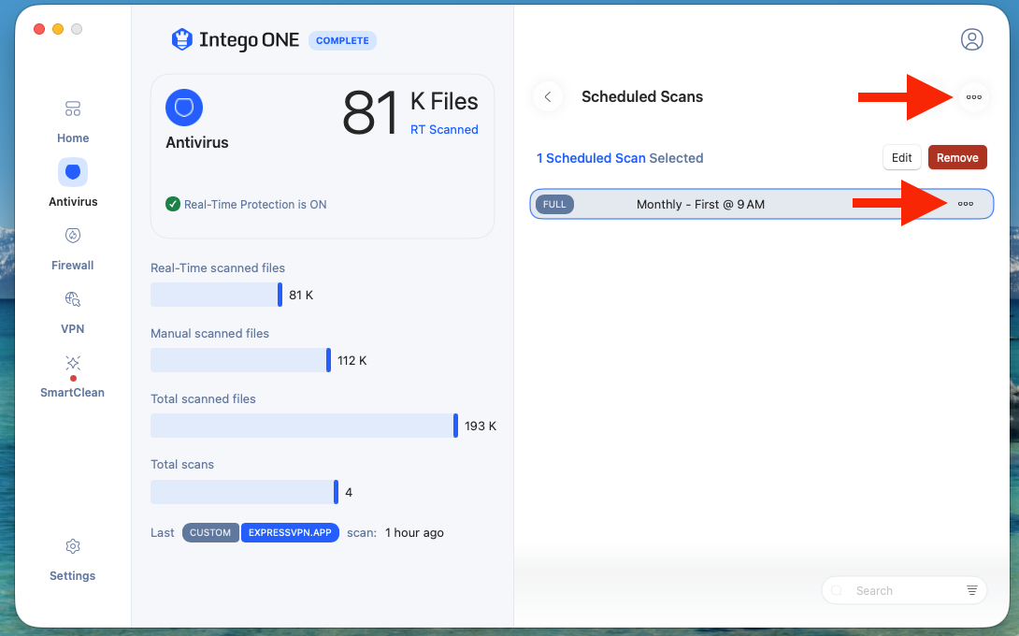Click the Scheduled Scans heading

[x=642, y=97]
